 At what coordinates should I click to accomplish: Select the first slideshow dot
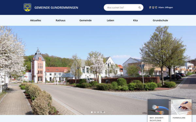(x=92, y=112)
